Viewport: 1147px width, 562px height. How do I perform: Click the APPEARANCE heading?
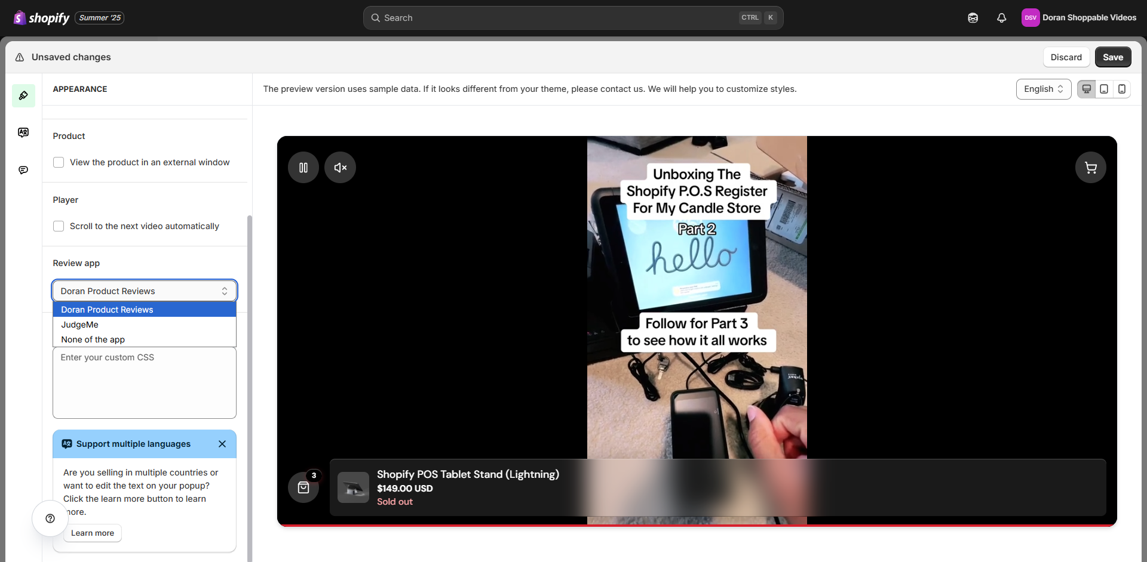pyautogui.click(x=80, y=89)
